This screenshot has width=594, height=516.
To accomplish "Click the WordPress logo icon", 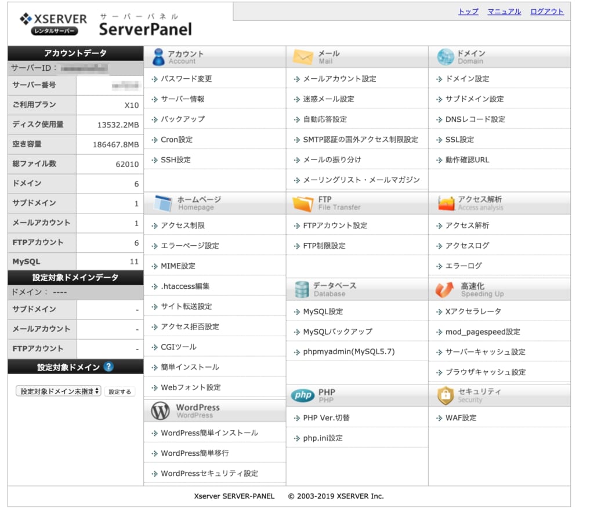I will pyautogui.click(x=160, y=411).
